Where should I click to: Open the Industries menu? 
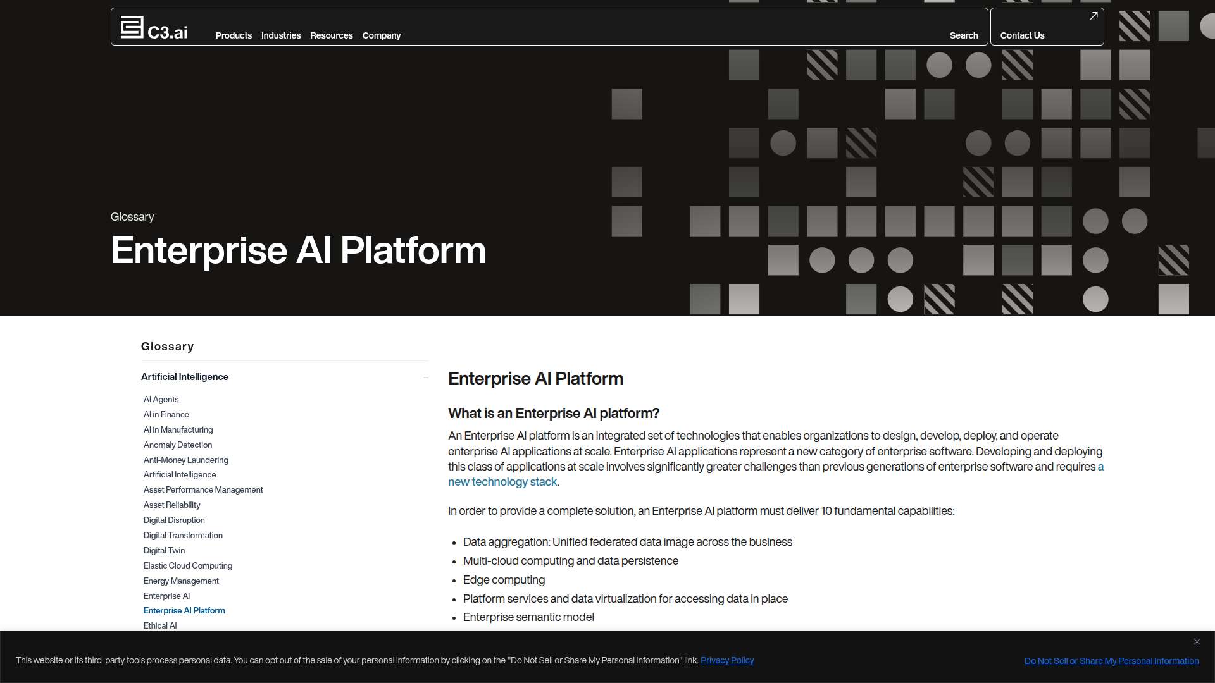click(281, 35)
